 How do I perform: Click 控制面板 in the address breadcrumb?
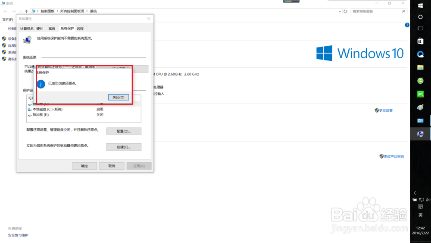tap(47, 11)
